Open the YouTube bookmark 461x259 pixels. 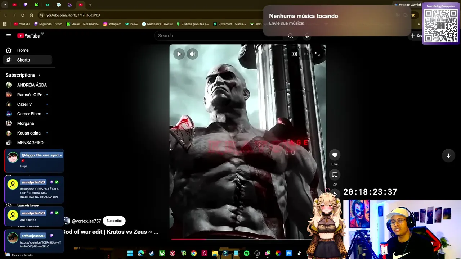pos(22,24)
